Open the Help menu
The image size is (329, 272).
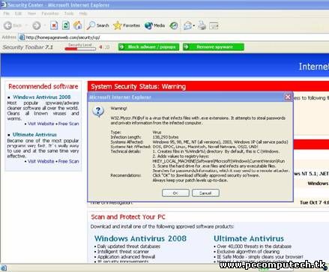[83, 13]
